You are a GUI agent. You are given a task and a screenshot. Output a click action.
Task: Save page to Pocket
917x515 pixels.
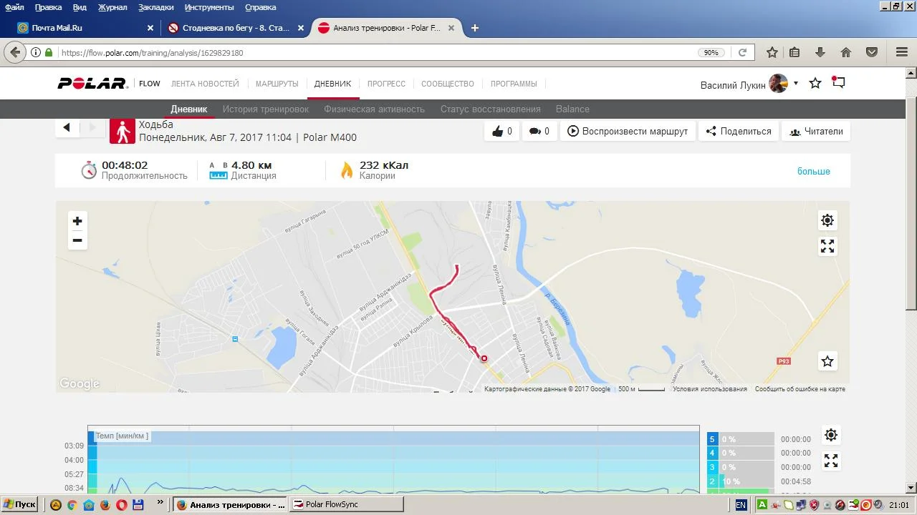click(872, 52)
